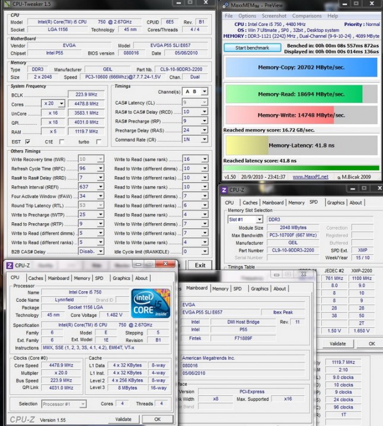
Task: Enable the turbo checkbox
Action: click(x=99, y=141)
